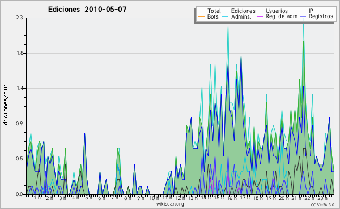Click the 0.0 y-axis value
This screenshot has height=209, width=340.
click(19, 194)
